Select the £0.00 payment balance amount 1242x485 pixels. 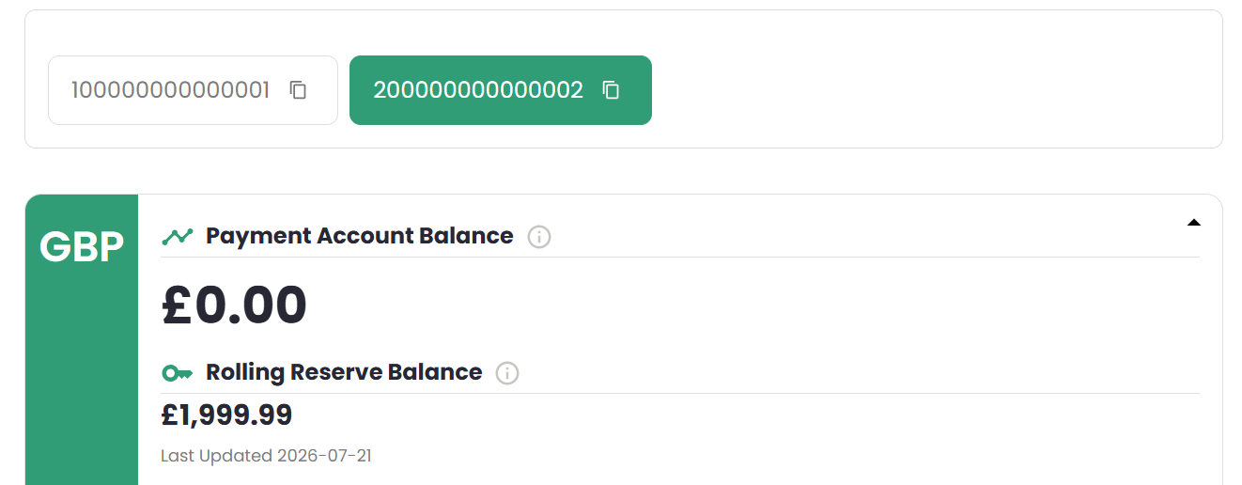(234, 305)
